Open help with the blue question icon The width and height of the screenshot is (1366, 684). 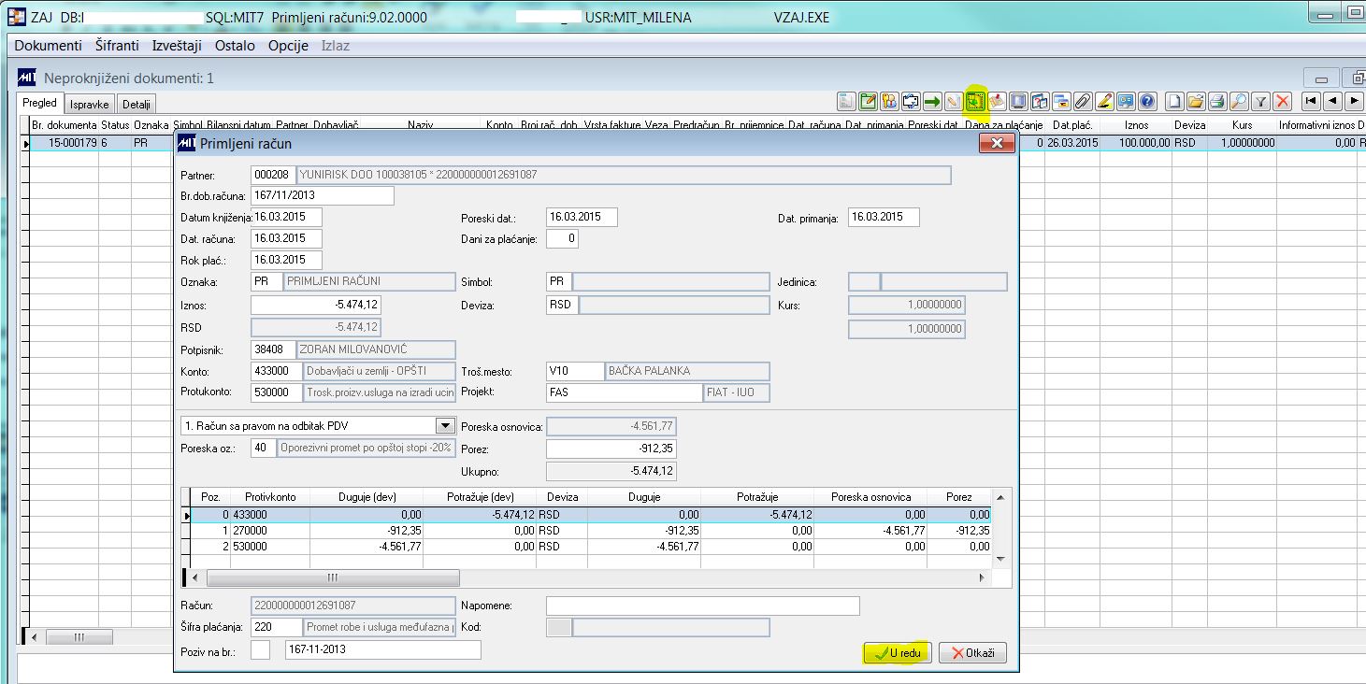(x=1148, y=101)
